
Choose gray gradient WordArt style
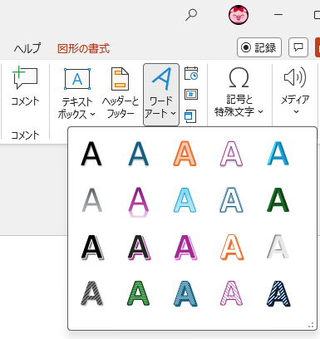(91, 200)
